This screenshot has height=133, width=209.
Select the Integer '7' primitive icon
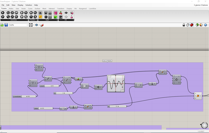[31, 17]
